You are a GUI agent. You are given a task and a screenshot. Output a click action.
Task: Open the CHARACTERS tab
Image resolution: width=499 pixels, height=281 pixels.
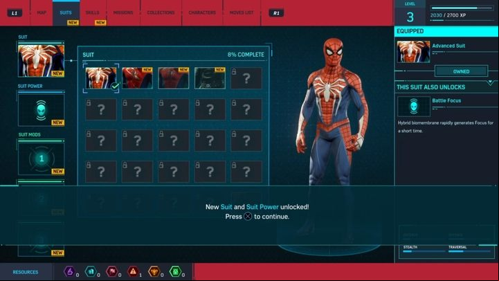202,12
